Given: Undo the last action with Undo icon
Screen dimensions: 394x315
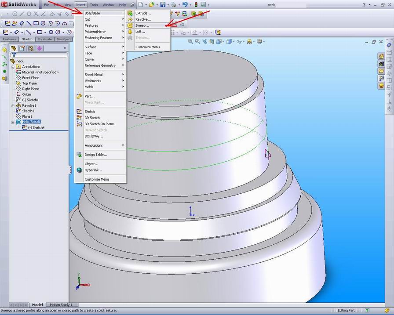Looking at the screenshot, I should coord(186,5).
